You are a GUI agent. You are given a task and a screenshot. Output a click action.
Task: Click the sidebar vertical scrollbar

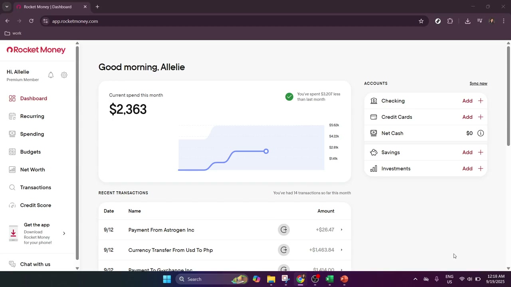(77, 153)
